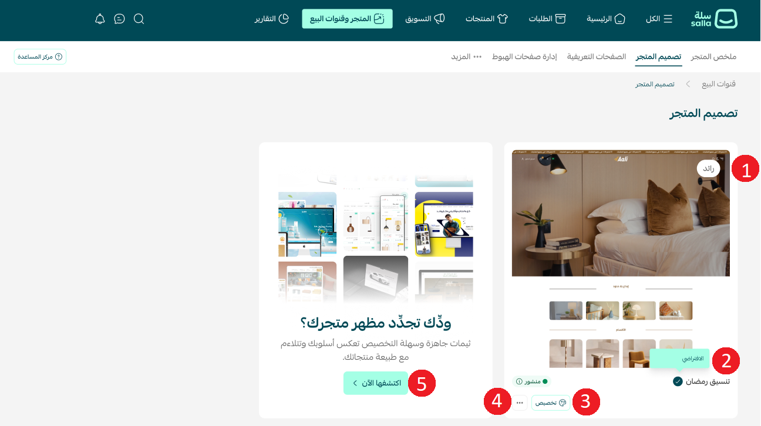
Task: Click the Salla logo
Action: click(x=714, y=19)
